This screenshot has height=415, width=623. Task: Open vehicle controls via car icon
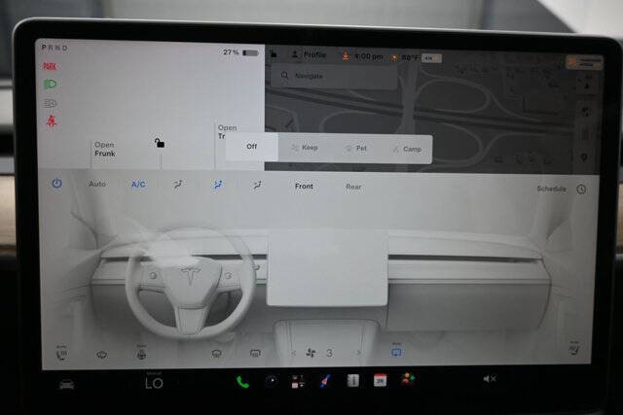tap(67, 385)
